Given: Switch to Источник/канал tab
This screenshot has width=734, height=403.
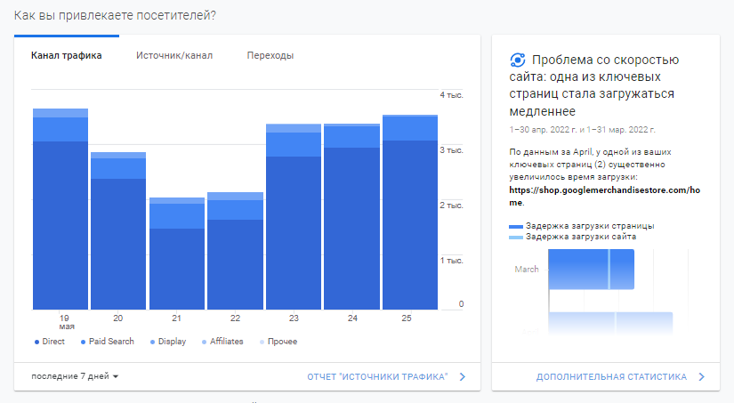Looking at the screenshot, I should click(x=174, y=55).
